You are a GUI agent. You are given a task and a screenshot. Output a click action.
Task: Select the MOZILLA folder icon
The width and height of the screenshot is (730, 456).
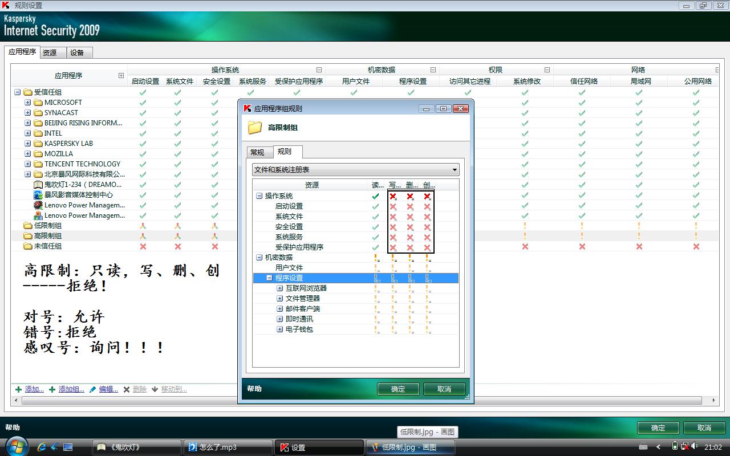point(38,154)
